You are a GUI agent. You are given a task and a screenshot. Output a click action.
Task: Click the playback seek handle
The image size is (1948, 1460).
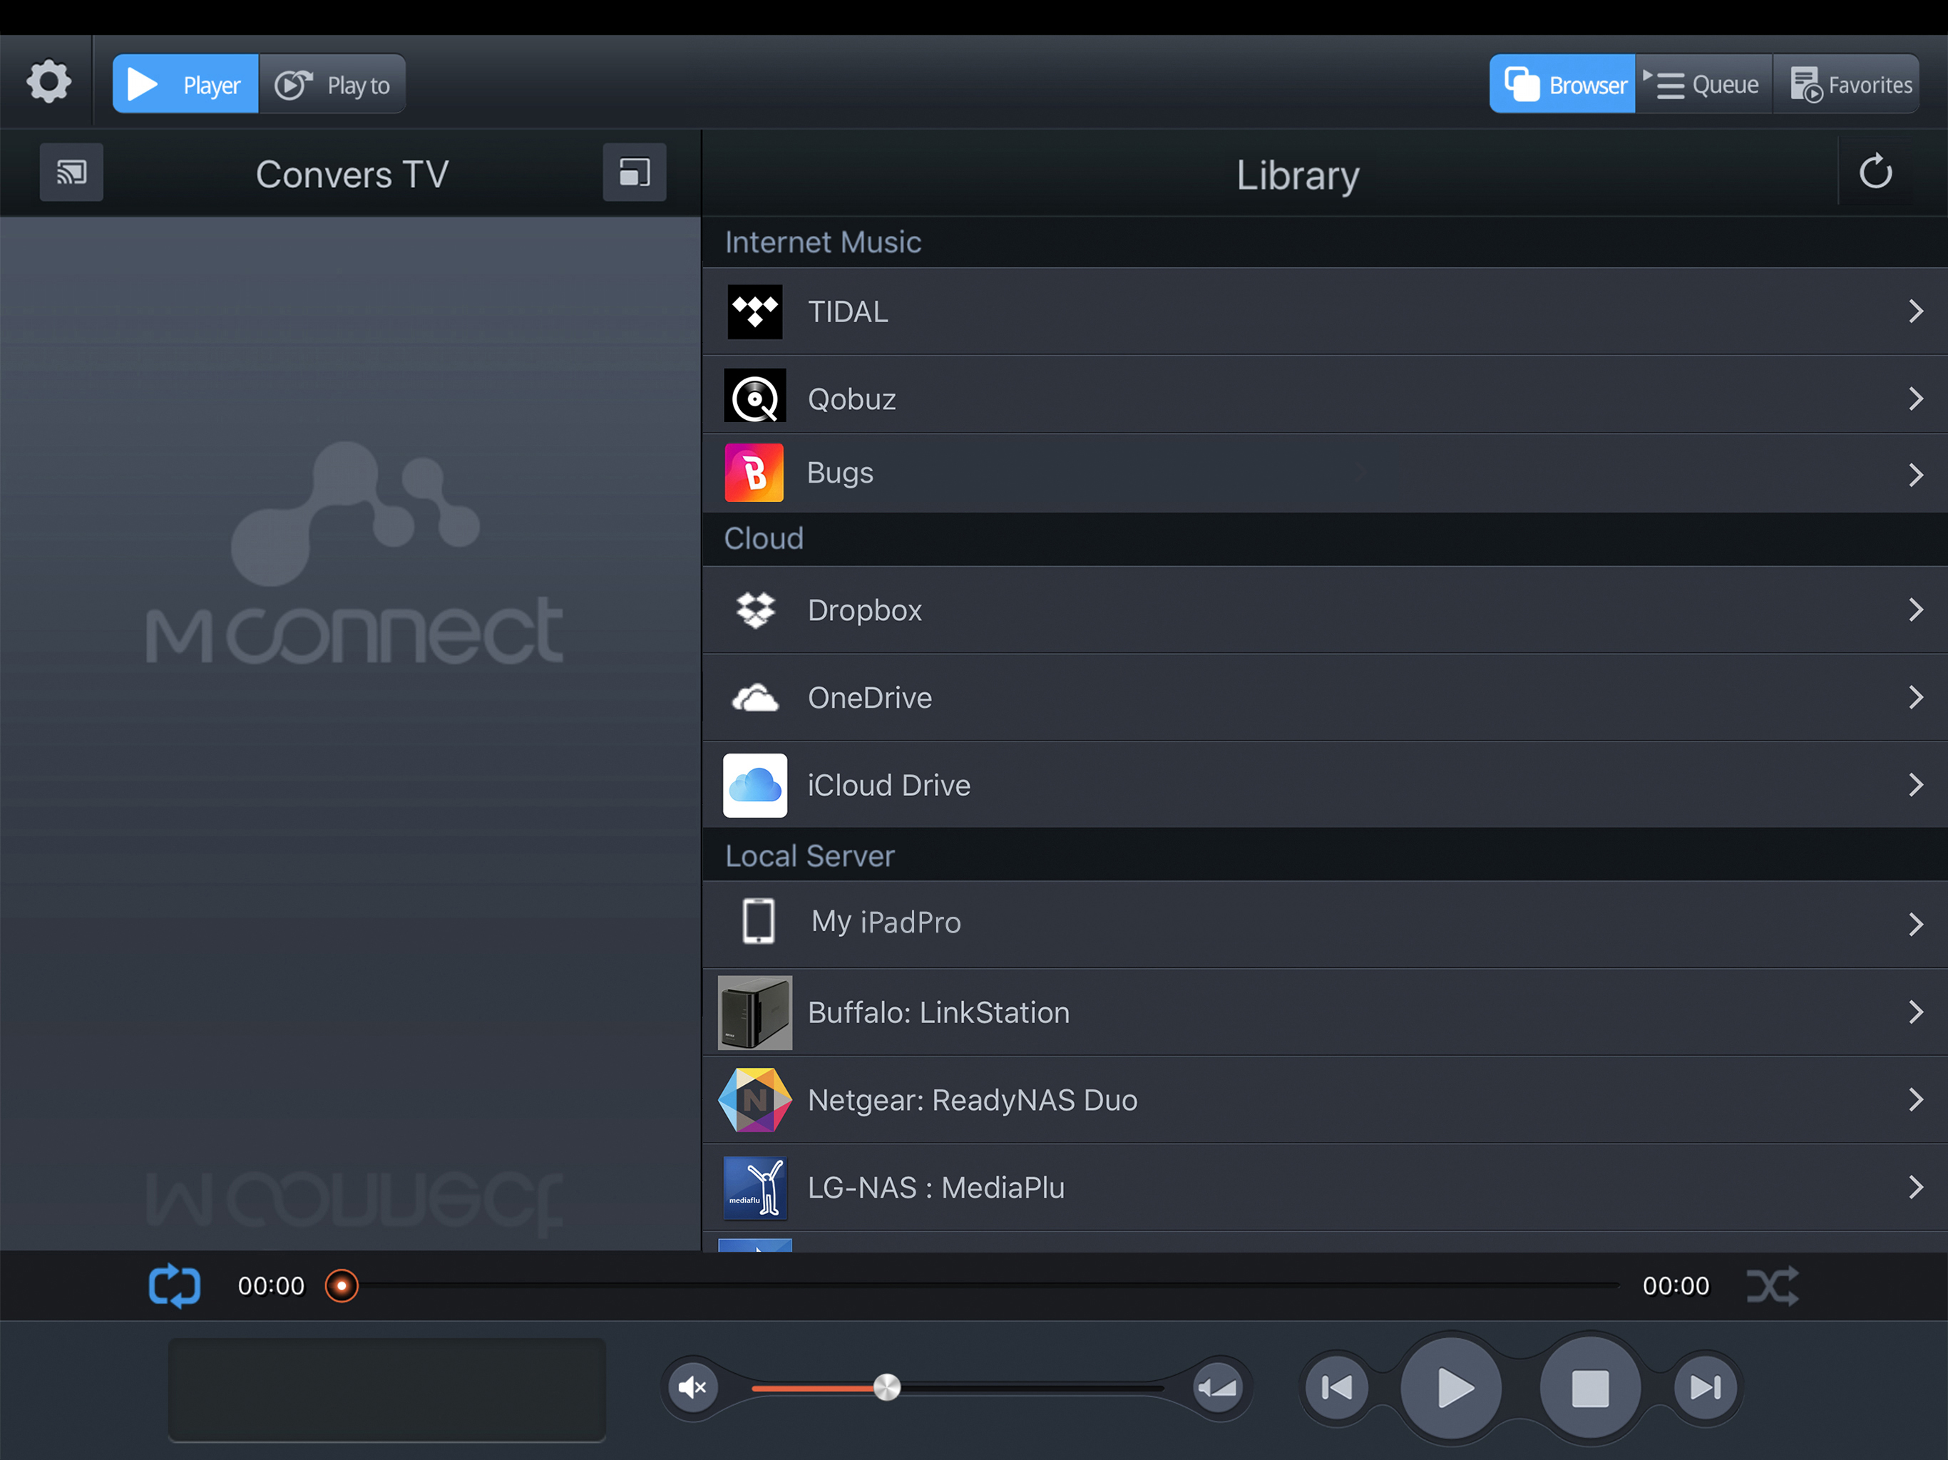tap(342, 1287)
